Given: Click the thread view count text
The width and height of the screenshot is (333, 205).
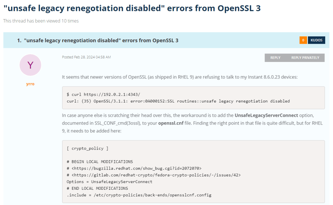Looking at the screenshot, I should click(41, 21).
